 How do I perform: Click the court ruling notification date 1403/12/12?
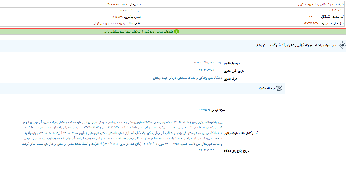[x=206, y=150]
